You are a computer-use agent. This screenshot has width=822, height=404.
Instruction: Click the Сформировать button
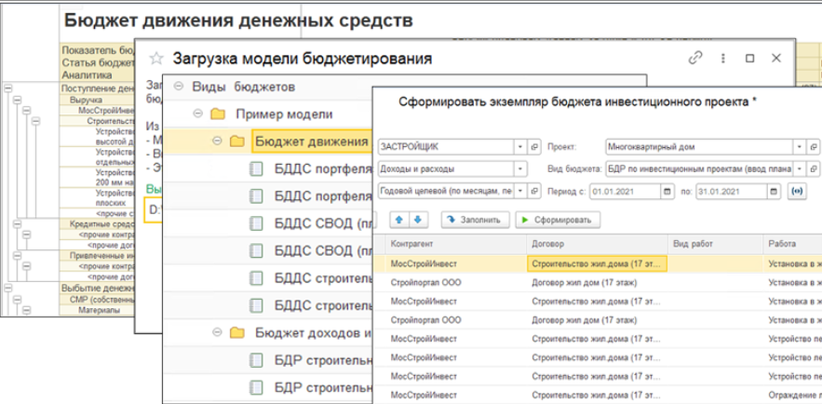(558, 220)
